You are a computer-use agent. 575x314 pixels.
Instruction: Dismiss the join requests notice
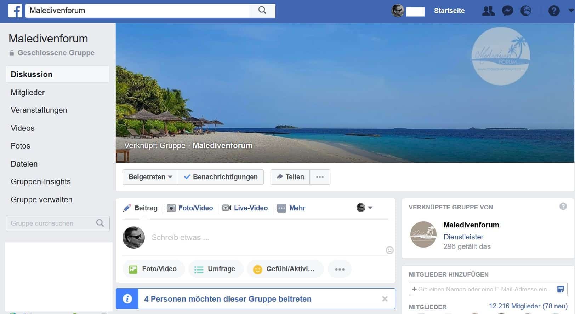[385, 299]
